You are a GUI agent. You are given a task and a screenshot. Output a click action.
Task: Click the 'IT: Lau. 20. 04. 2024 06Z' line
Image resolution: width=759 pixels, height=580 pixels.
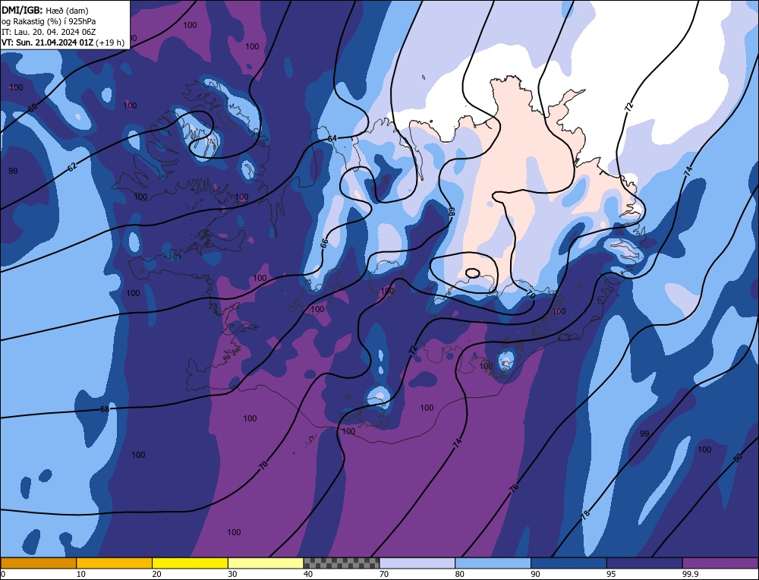pos(49,32)
